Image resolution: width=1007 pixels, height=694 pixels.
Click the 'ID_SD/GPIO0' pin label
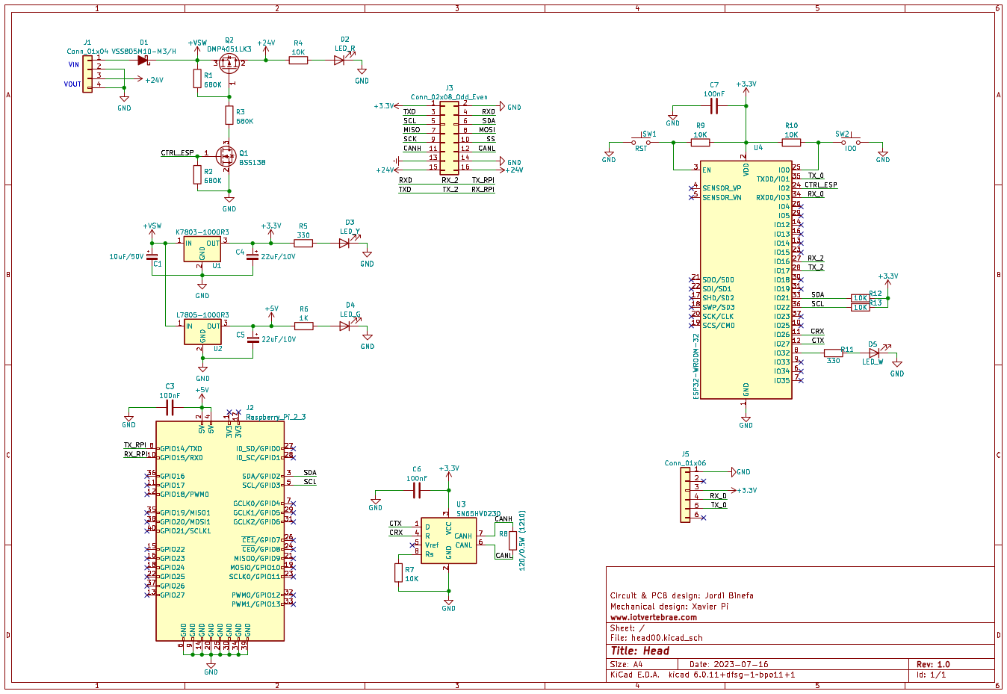pyautogui.click(x=258, y=449)
